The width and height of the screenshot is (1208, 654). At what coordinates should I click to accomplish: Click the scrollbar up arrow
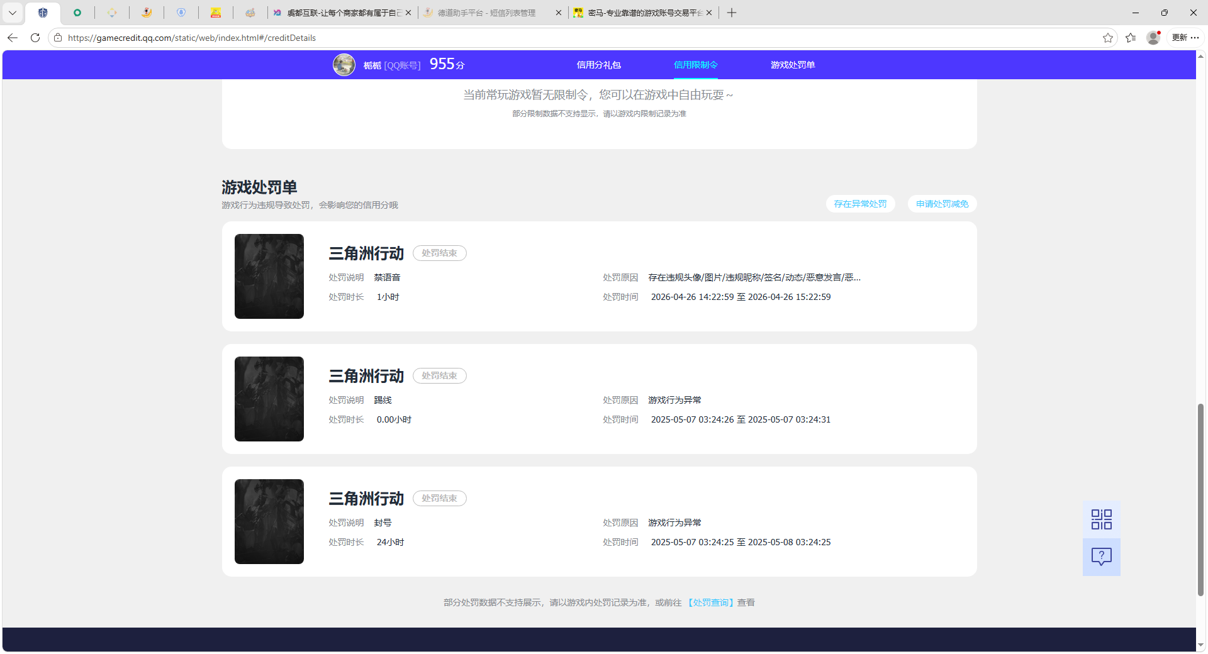pos(1200,57)
